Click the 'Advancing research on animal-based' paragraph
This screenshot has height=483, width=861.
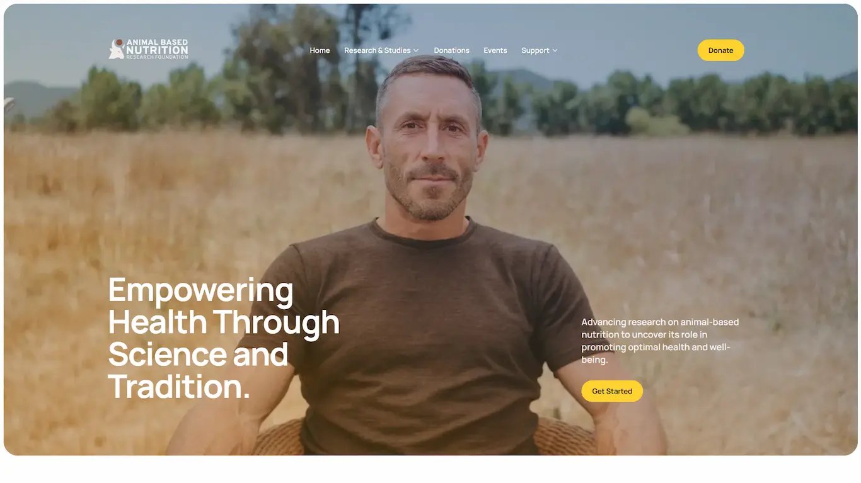click(x=660, y=341)
